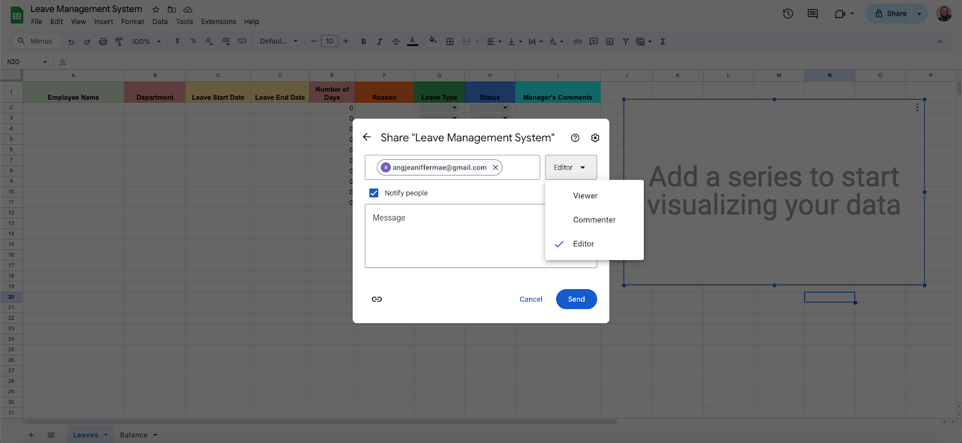Choose Commenter permission option
962x443 pixels.
click(x=594, y=220)
